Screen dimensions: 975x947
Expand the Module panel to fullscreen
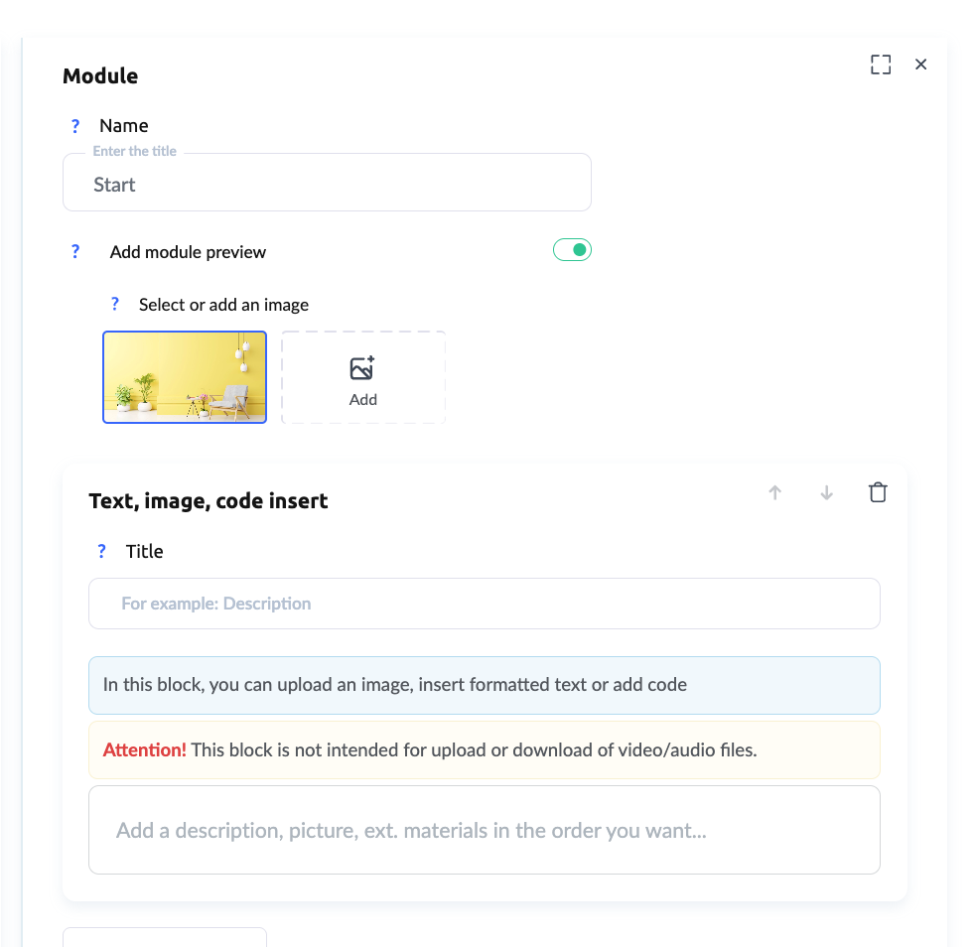pos(881,65)
